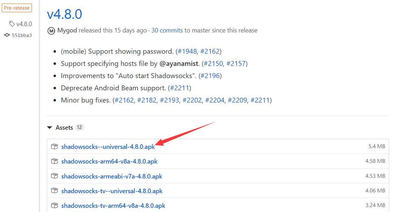Click the package icon beside shadowsocks-tv-arm64-v8a-4.8.0.apk
393x212 pixels.
click(54, 205)
